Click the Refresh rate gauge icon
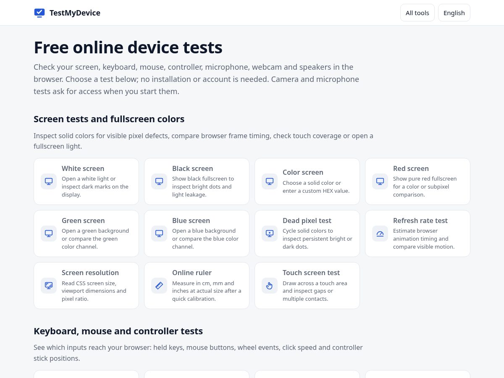 tap(380, 234)
